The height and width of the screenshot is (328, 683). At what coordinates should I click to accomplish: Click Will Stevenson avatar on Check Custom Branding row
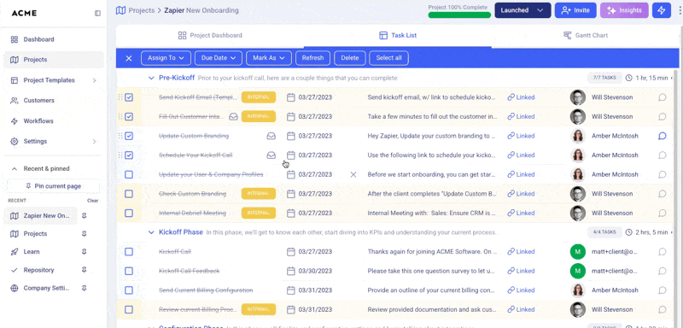click(x=578, y=194)
